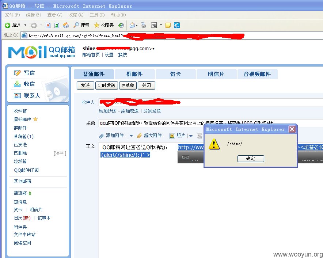The width and height of the screenshot is (323, 258).
Task: Open the 查看(V) menu
Action: pos(54,15)
